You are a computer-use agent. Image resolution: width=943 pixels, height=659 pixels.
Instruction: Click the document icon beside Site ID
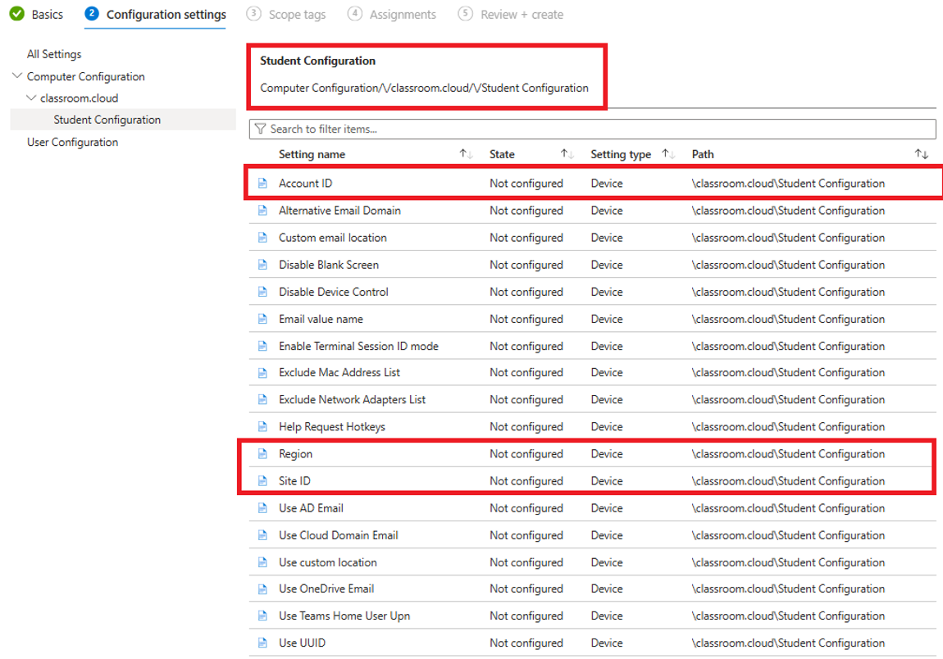[x=262, y=481]
